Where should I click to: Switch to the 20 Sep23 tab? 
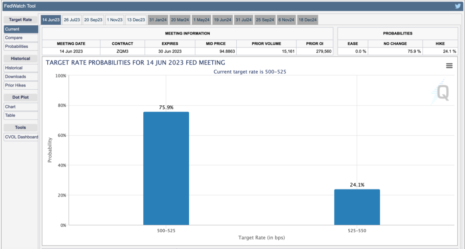[93, 20]
